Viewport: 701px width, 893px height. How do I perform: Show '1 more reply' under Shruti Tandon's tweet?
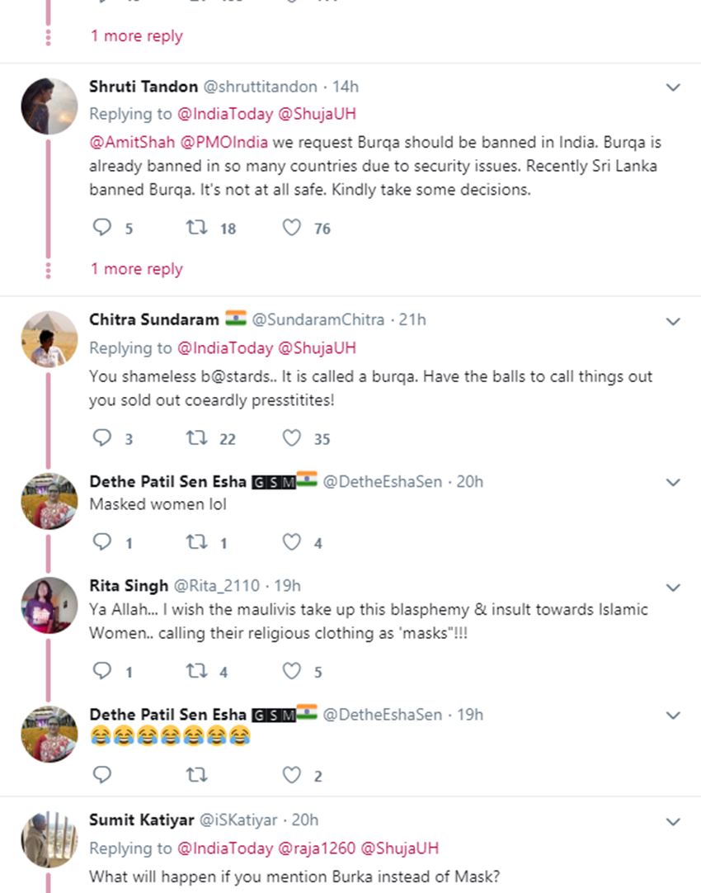click(x=137, y=269)
